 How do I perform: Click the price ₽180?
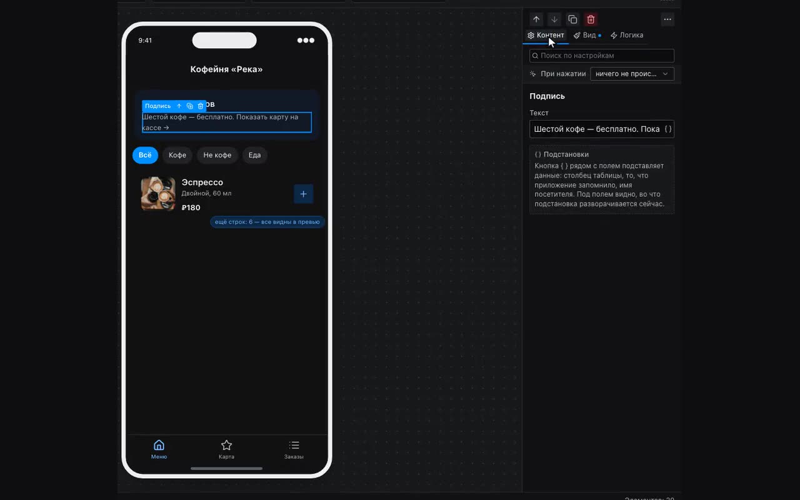pos(191,207)
